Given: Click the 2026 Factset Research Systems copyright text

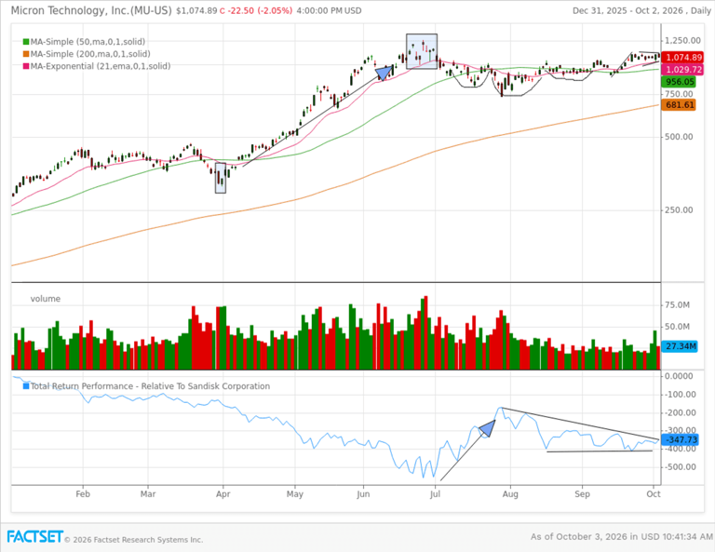Looking at the screenshot, I should [134, 540].
